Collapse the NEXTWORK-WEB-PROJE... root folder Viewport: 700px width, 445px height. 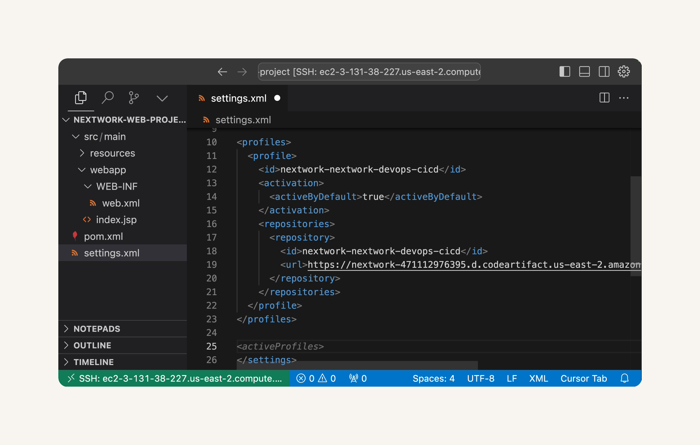pos(123,120)
